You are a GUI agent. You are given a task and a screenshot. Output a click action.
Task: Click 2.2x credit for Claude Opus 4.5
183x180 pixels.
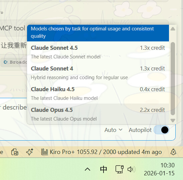(152, 110)
